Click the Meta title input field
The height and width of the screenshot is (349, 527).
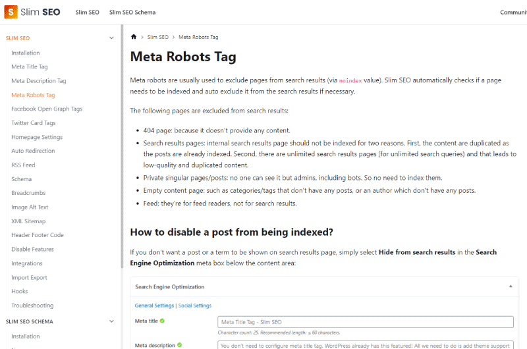click(x=366, y=322)
